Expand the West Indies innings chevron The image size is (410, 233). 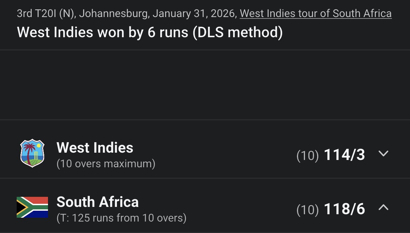pos(383,153)
